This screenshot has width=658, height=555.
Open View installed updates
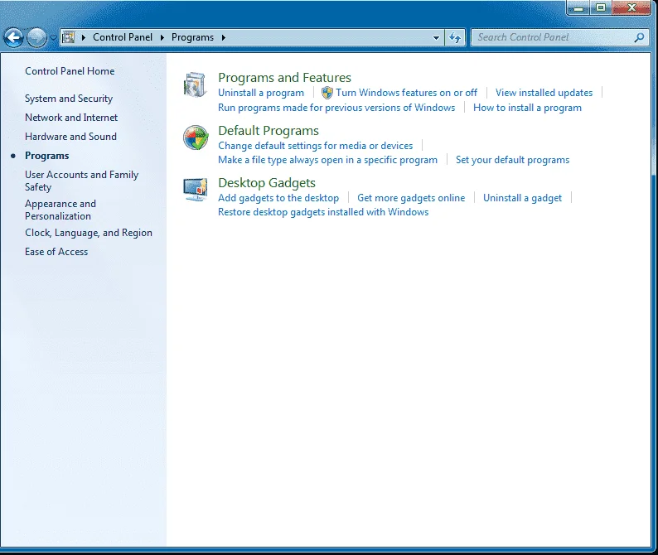(544, 93)
